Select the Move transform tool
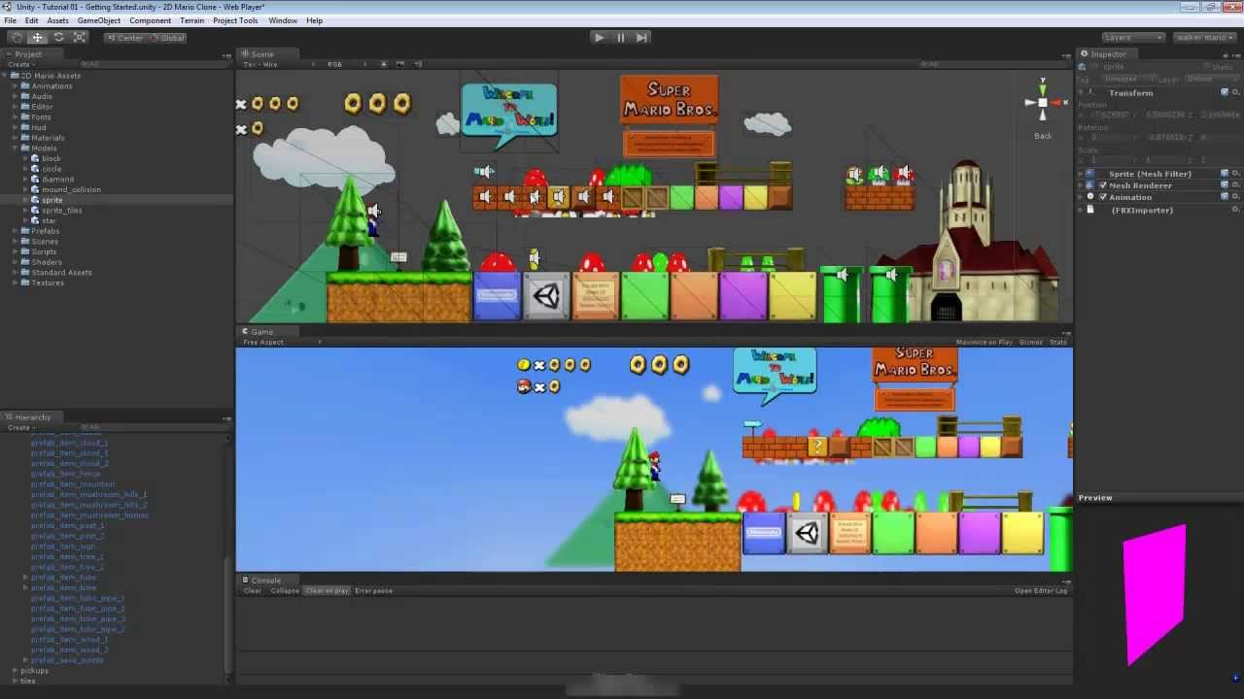Screen dimensions: 1244x699 (x=37, y=37)
